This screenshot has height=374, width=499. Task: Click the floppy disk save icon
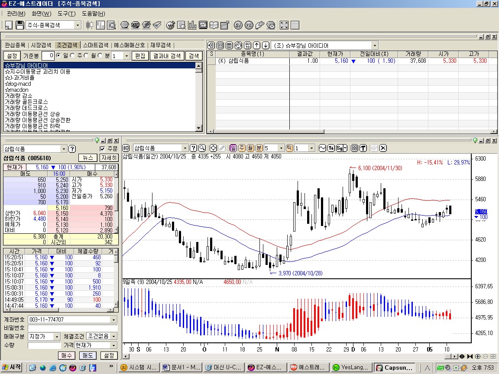pos(20,25)
